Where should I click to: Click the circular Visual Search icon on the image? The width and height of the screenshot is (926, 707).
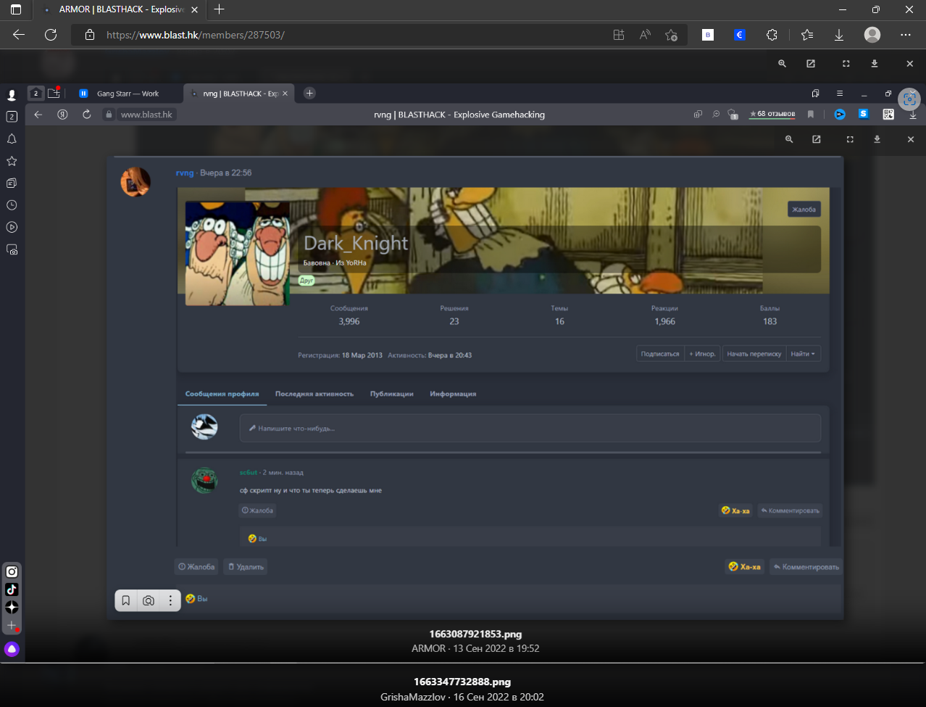909,99
